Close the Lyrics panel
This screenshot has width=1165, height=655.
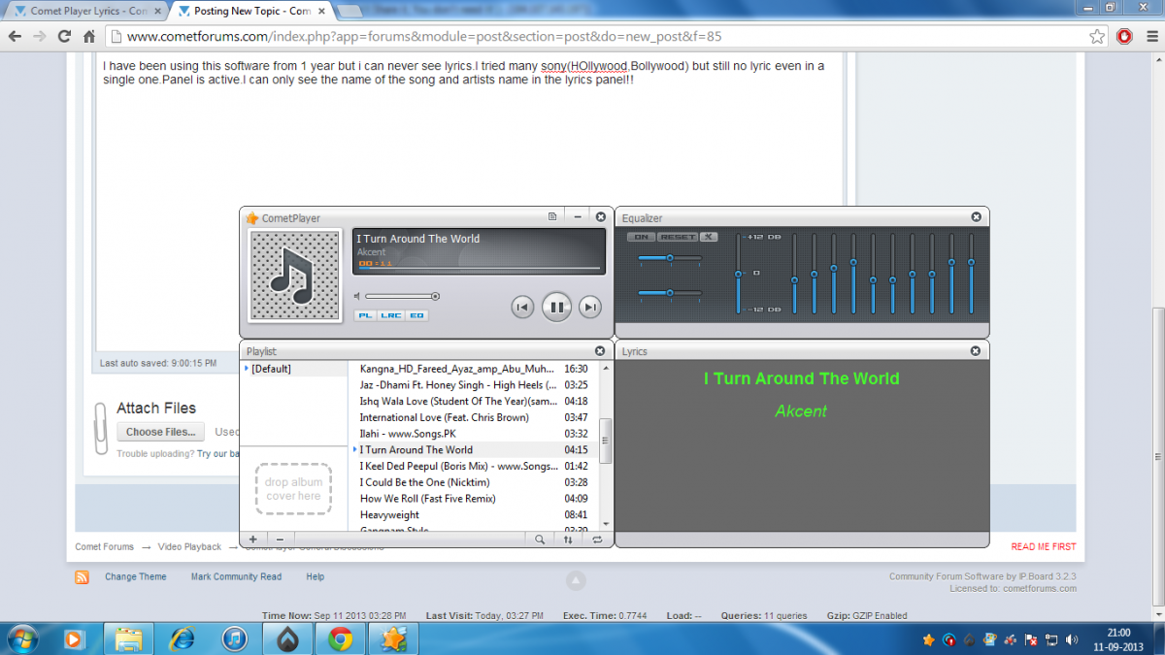click(x=976, y=351)
